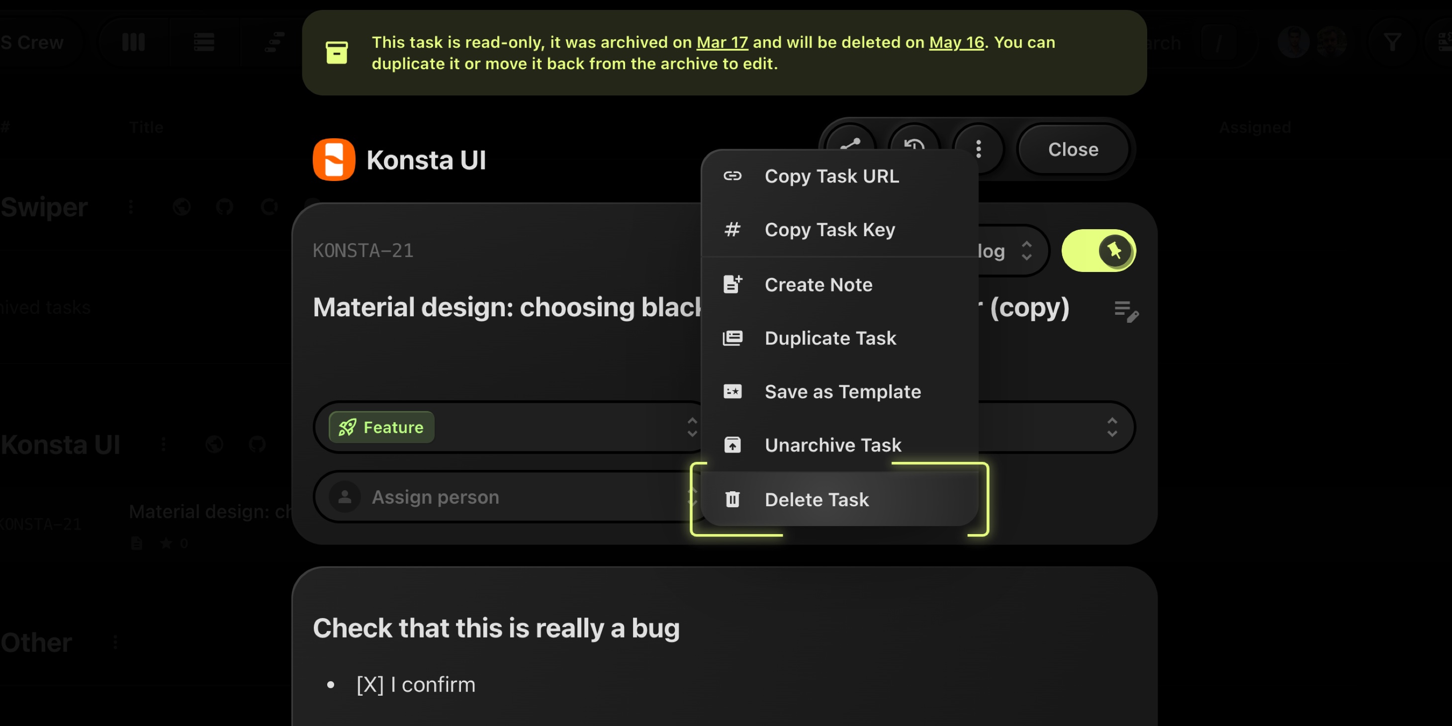Click the Konsta UI orange logo
Screen dimensions: 1452x726
click(334, 160)
